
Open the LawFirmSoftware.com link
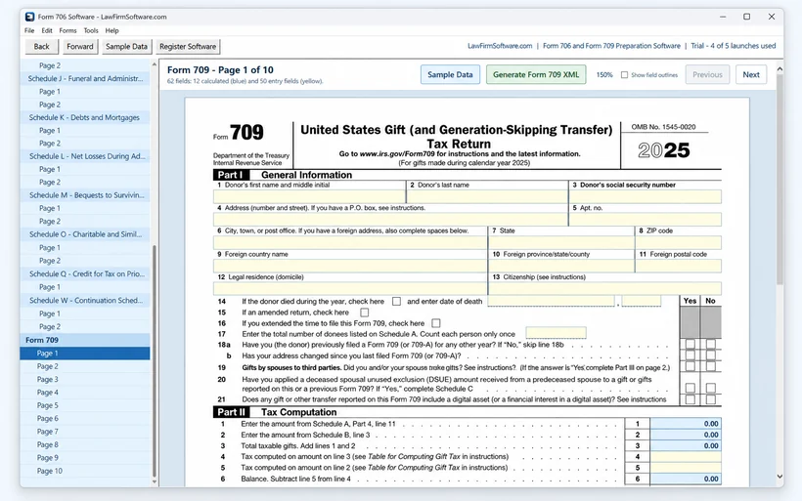[500, 46]
